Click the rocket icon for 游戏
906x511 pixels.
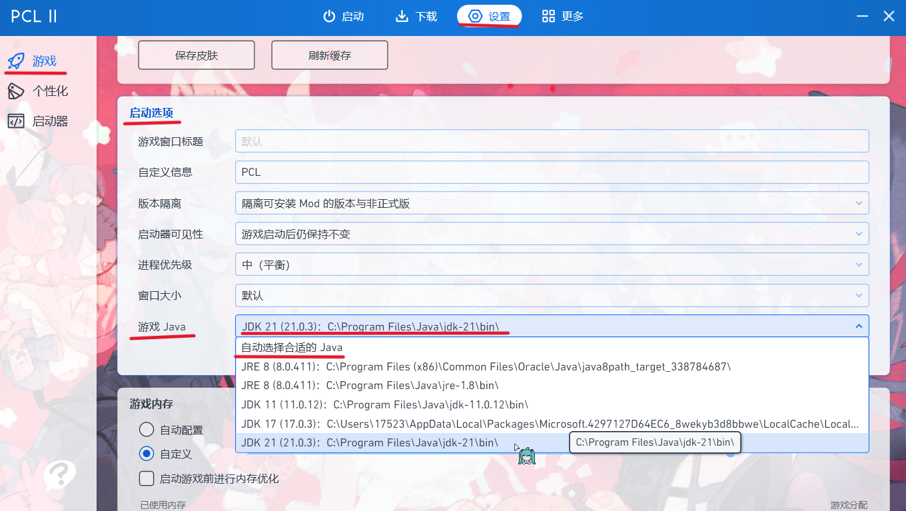coord(16,61)
